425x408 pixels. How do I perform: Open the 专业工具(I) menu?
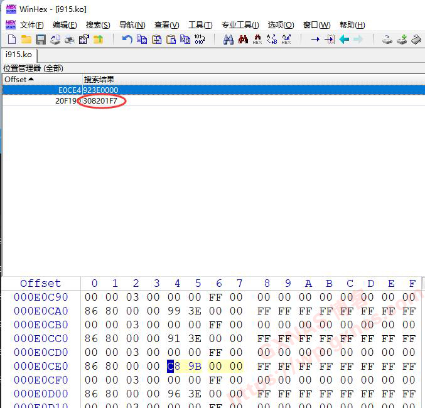240,24
